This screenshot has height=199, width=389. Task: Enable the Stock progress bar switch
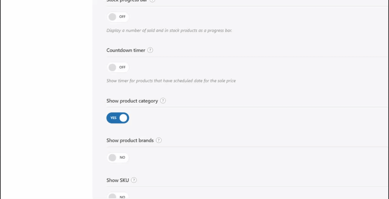117,17
